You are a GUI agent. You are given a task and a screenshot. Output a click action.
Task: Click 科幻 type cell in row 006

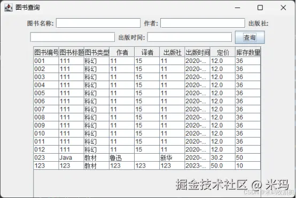97,101
